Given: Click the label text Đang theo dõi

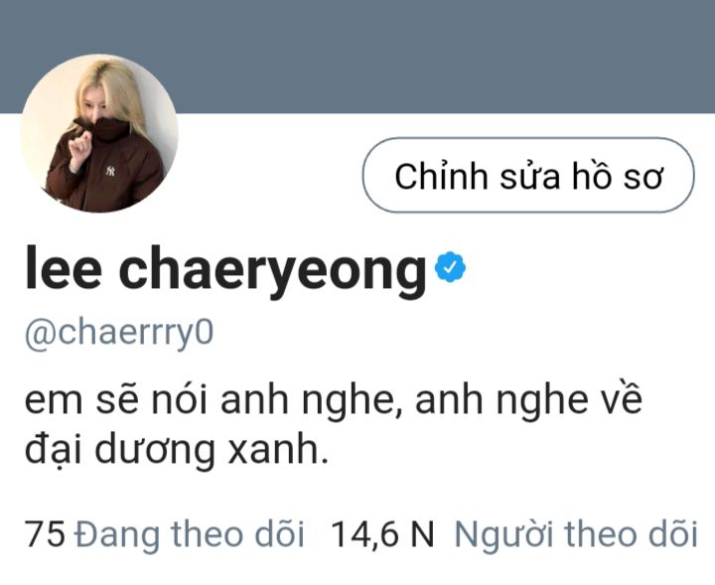Looking at the screenshot, I should 190,534.
